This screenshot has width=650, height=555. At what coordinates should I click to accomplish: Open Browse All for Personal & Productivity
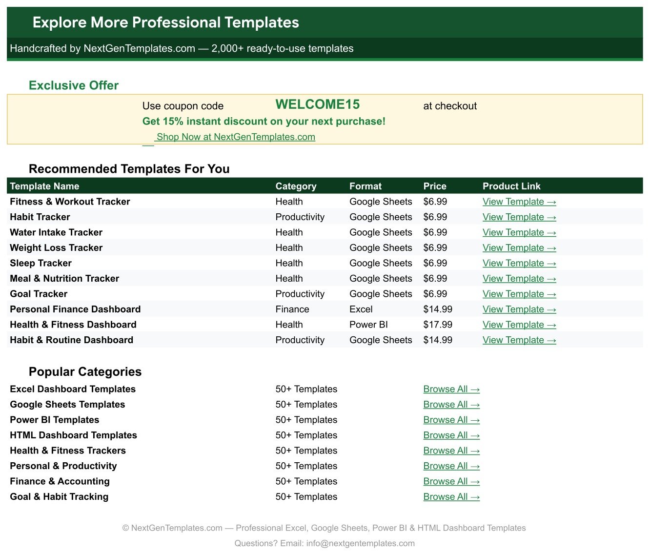click(451, 466)
